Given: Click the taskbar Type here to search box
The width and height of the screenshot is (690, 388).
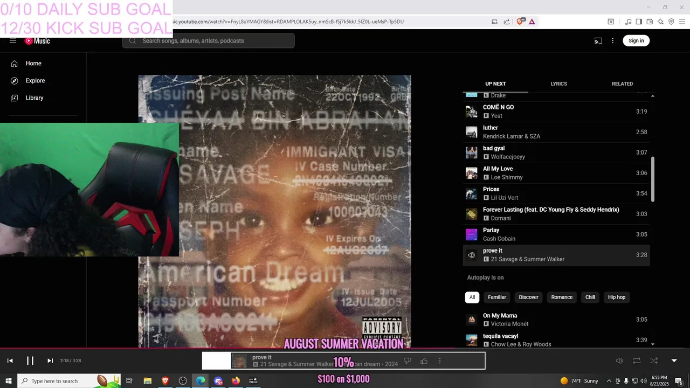Looking at the screenshot, I should tap(70, 381).
